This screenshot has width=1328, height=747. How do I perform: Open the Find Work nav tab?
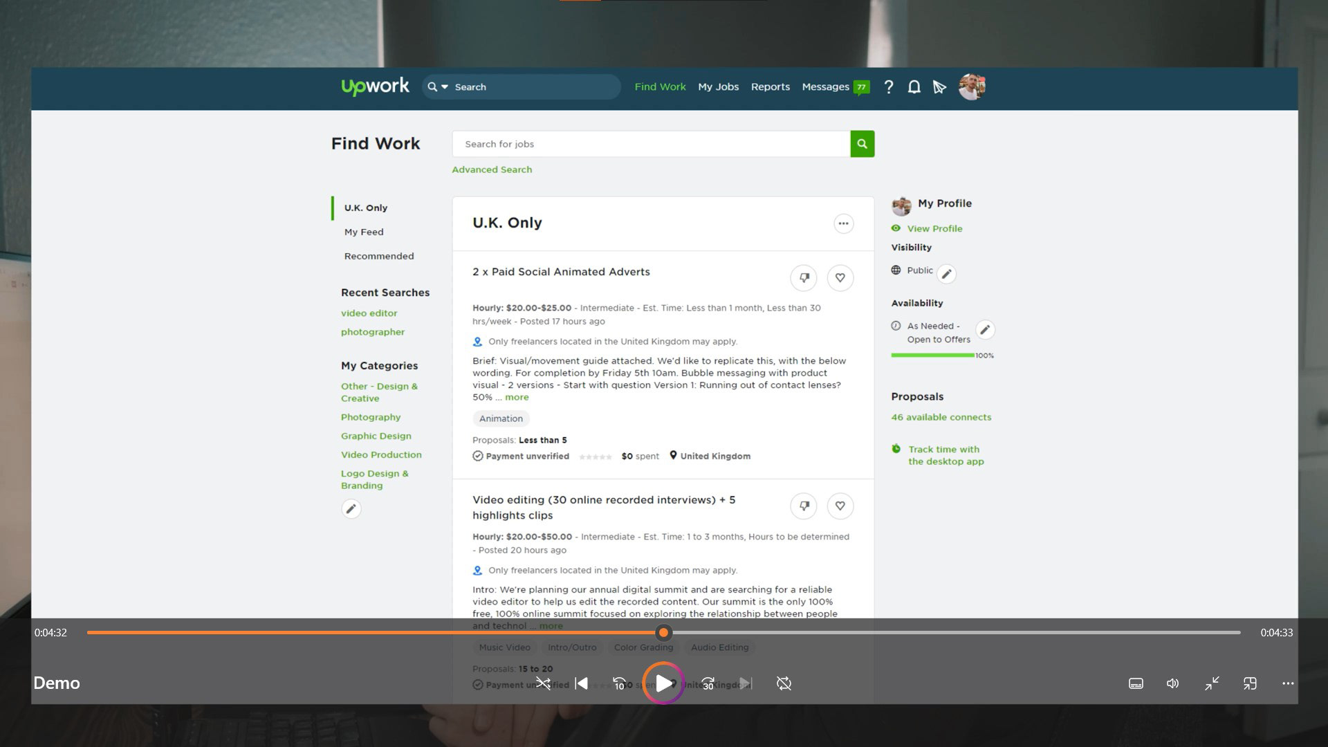(660, 86)
